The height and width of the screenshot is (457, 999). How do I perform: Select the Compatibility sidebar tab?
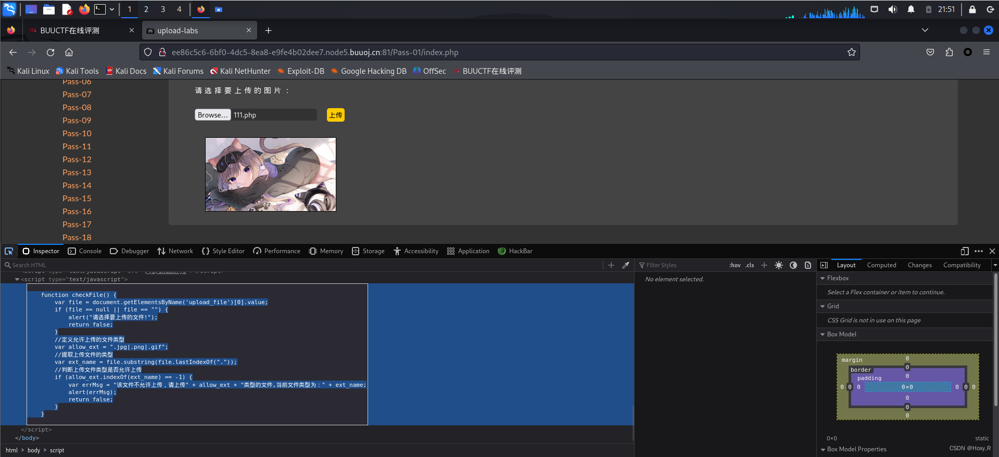point(962,265)
